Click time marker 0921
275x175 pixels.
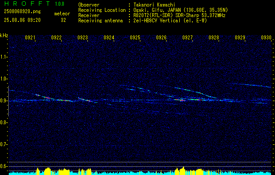30,37
